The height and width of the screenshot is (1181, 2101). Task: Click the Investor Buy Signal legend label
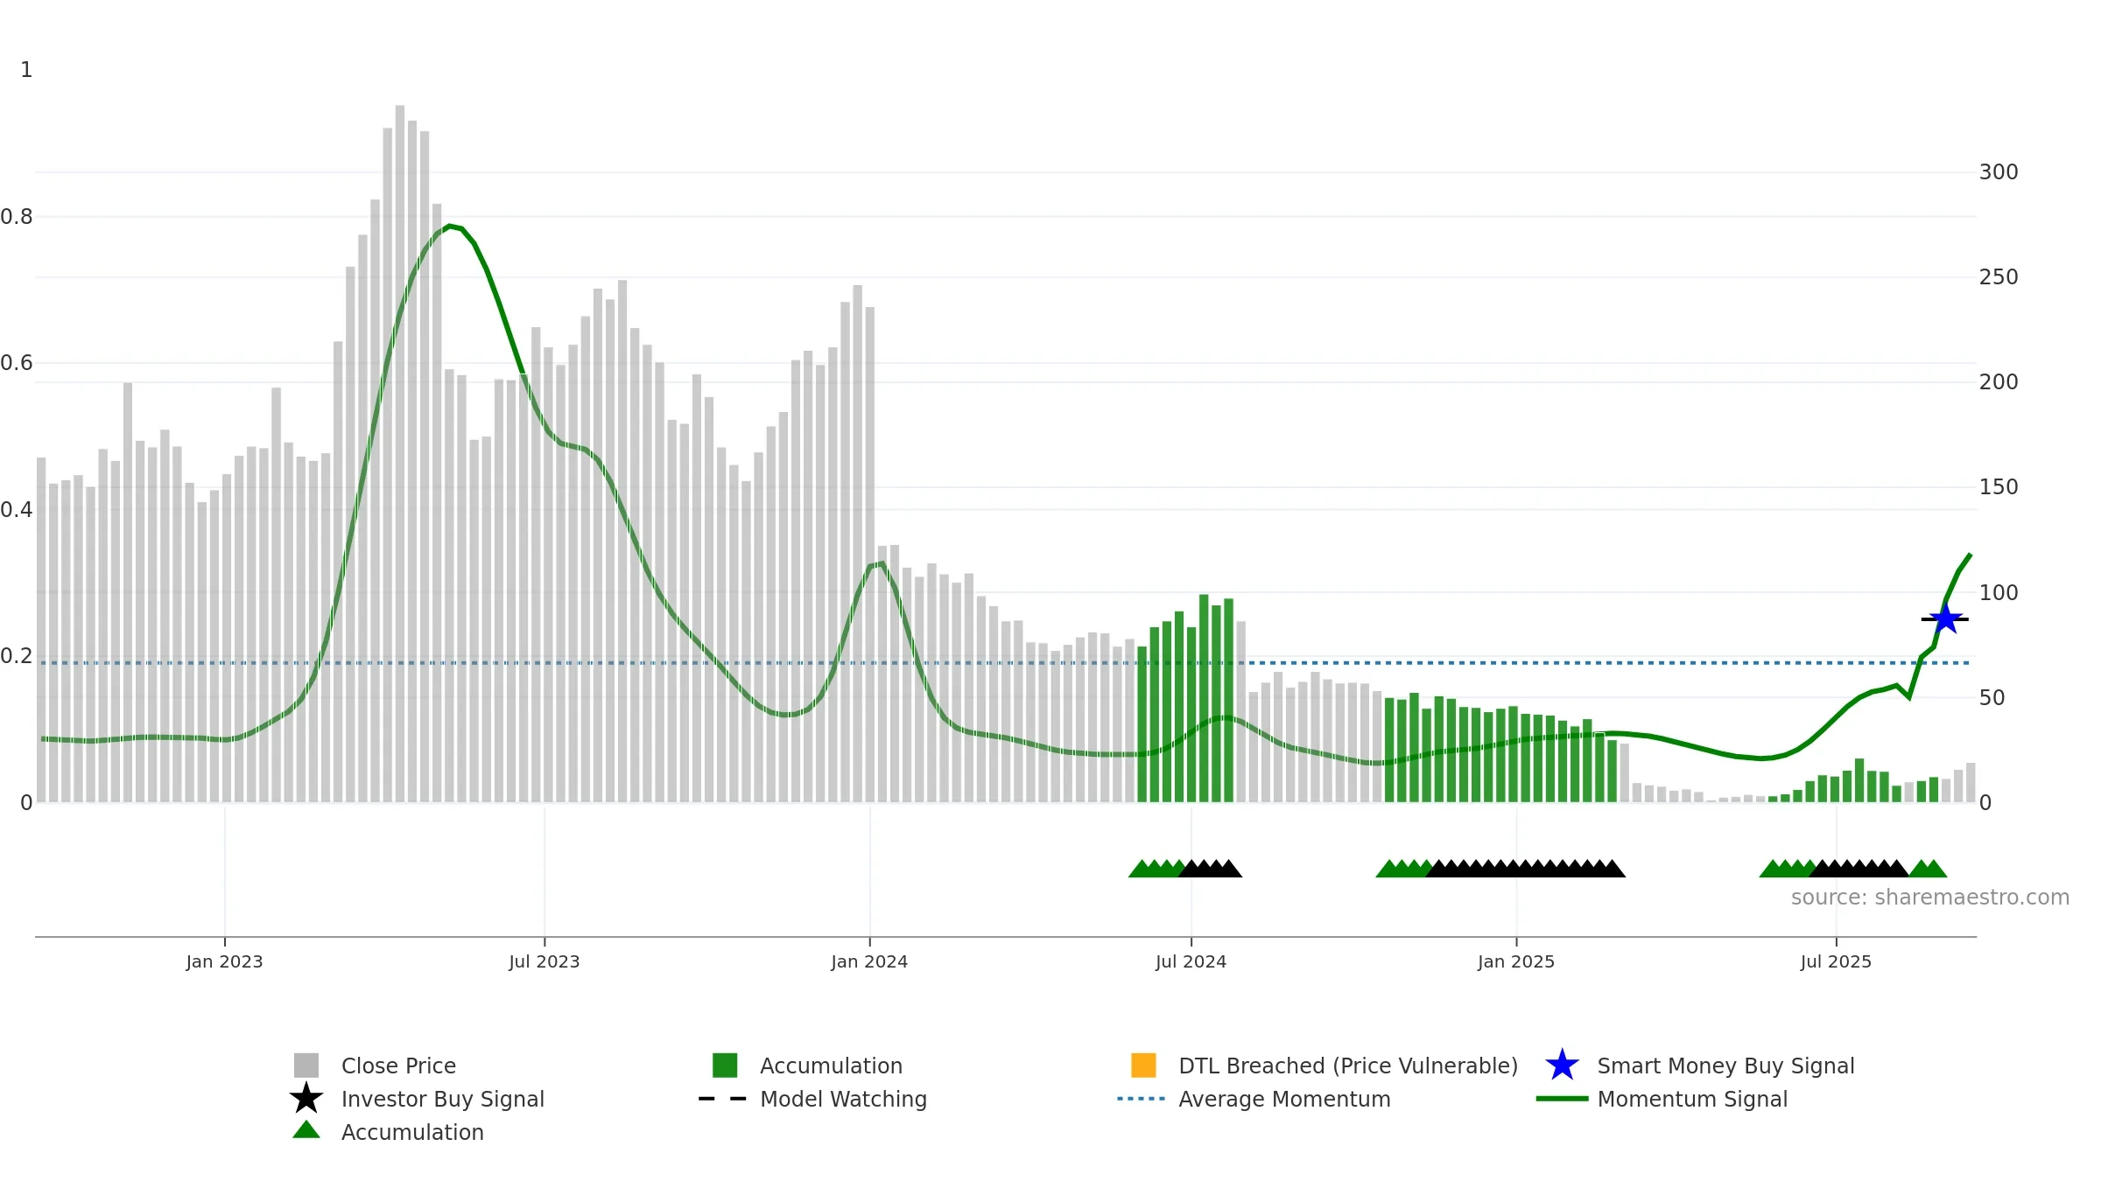(442, 1099)
